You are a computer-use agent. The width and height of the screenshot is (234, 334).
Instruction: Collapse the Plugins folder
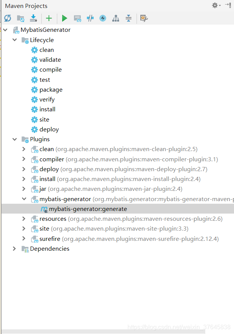pos(15,139)
